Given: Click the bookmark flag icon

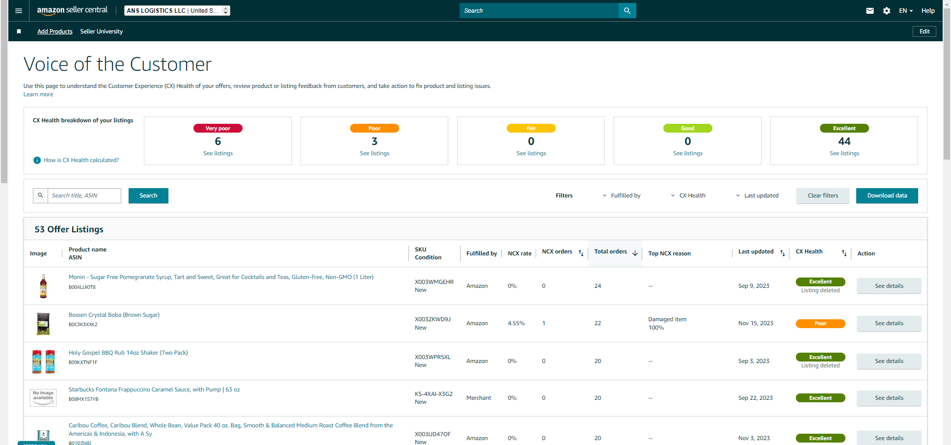Looking at the screenshot, I should point(19,31).
